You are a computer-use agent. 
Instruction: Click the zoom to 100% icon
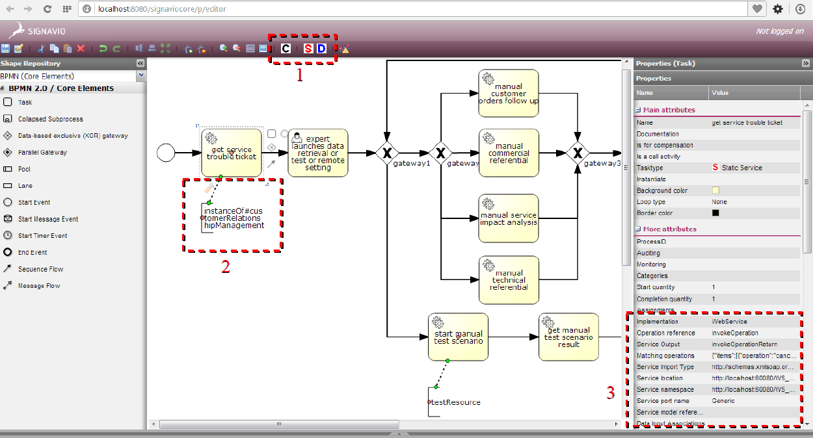pyautogui.click(x=250, y=49)
